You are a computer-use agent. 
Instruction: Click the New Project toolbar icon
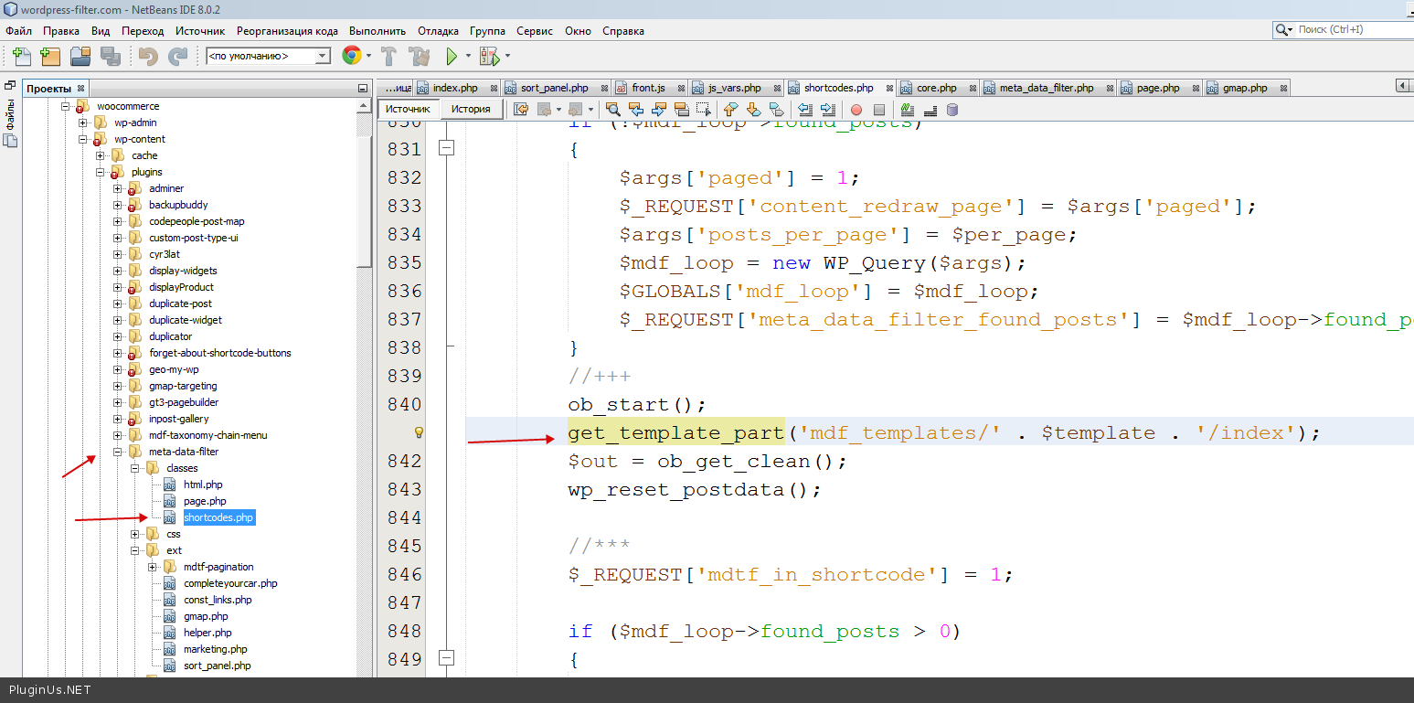coord(50,57)
